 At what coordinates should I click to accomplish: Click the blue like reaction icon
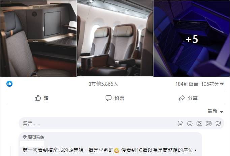pyautogui.click(x=9, y=84)
